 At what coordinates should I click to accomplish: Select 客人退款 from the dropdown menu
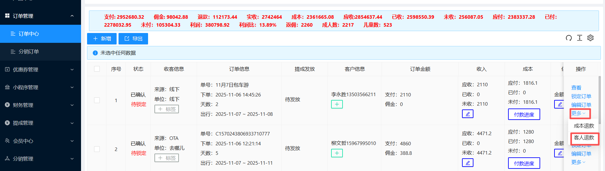(584, 138)
